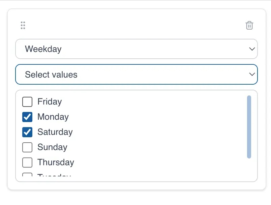The height and width of the screenshot is (205, 271).
Task: Check the Thursday checkbox
Action: 27,162
